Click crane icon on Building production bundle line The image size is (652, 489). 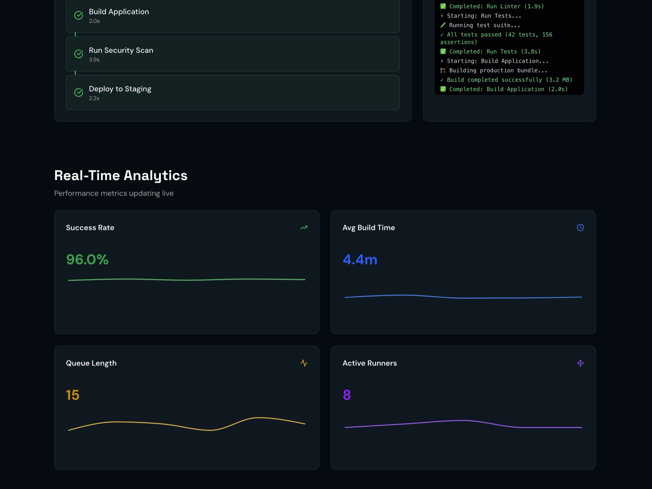click(443, 70)
